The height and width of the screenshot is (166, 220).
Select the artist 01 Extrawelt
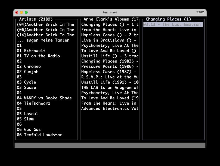click(x=31, y=51)
